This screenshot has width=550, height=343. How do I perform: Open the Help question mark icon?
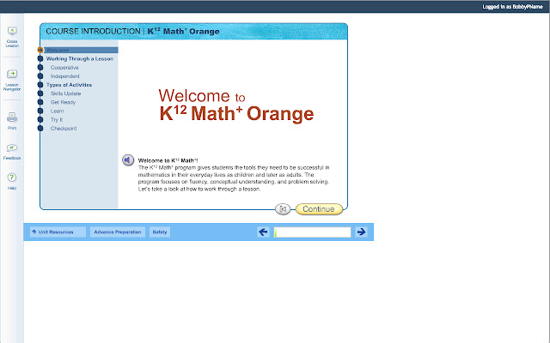(12, 178)
